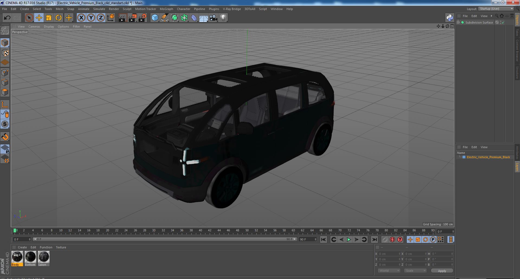This screenshot has width=520, height=279.
Task: Select the Salon material thumbnail
Action: (x=44, y=257)
